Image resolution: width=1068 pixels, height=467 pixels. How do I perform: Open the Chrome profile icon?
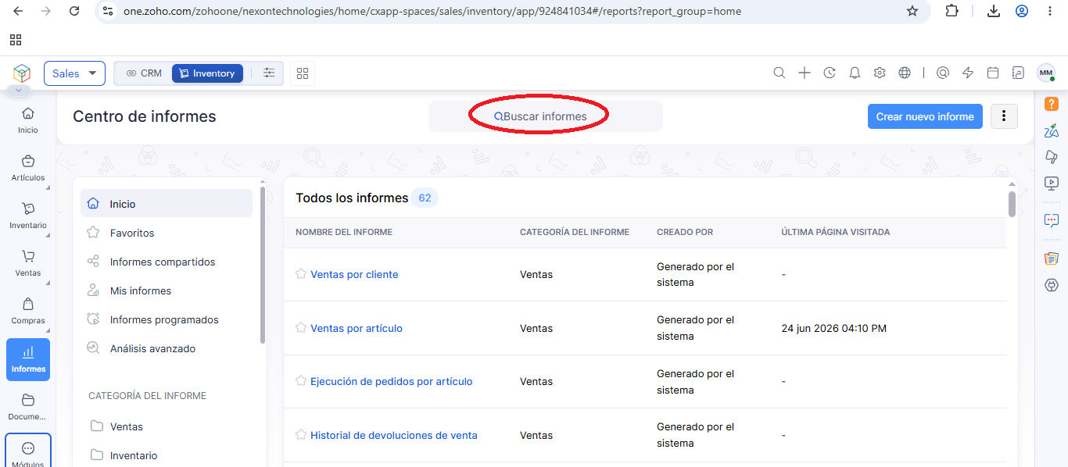(1022, 11)
